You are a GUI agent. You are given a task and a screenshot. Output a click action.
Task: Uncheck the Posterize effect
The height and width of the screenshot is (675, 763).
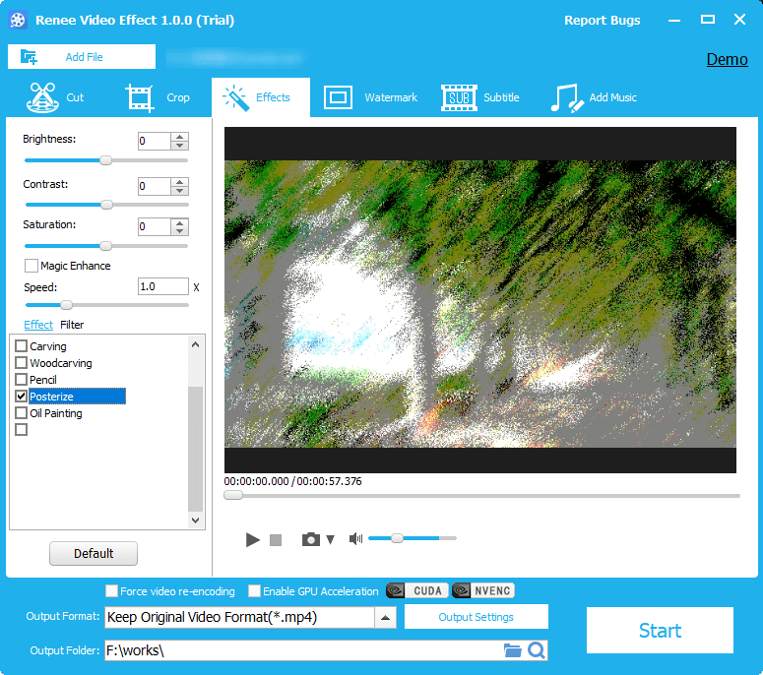click(x=22, y=397)
